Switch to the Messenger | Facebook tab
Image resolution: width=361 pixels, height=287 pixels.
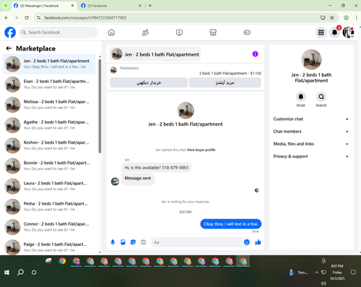coord(41,6)
